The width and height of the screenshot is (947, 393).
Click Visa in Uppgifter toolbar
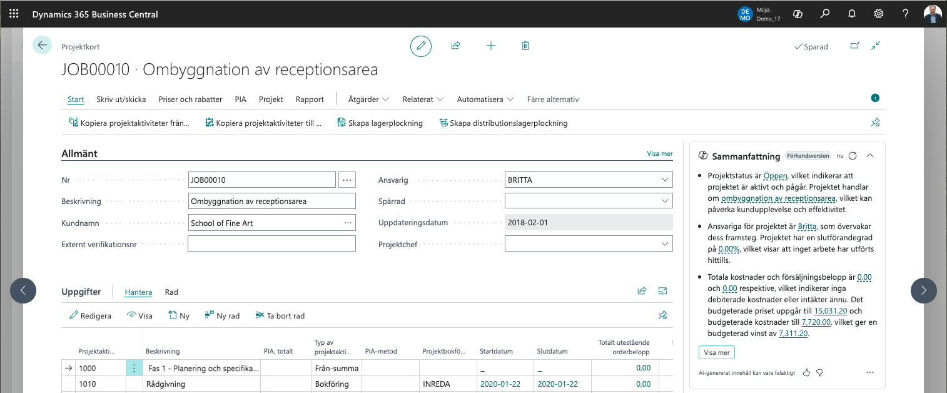tap(139, 315)
